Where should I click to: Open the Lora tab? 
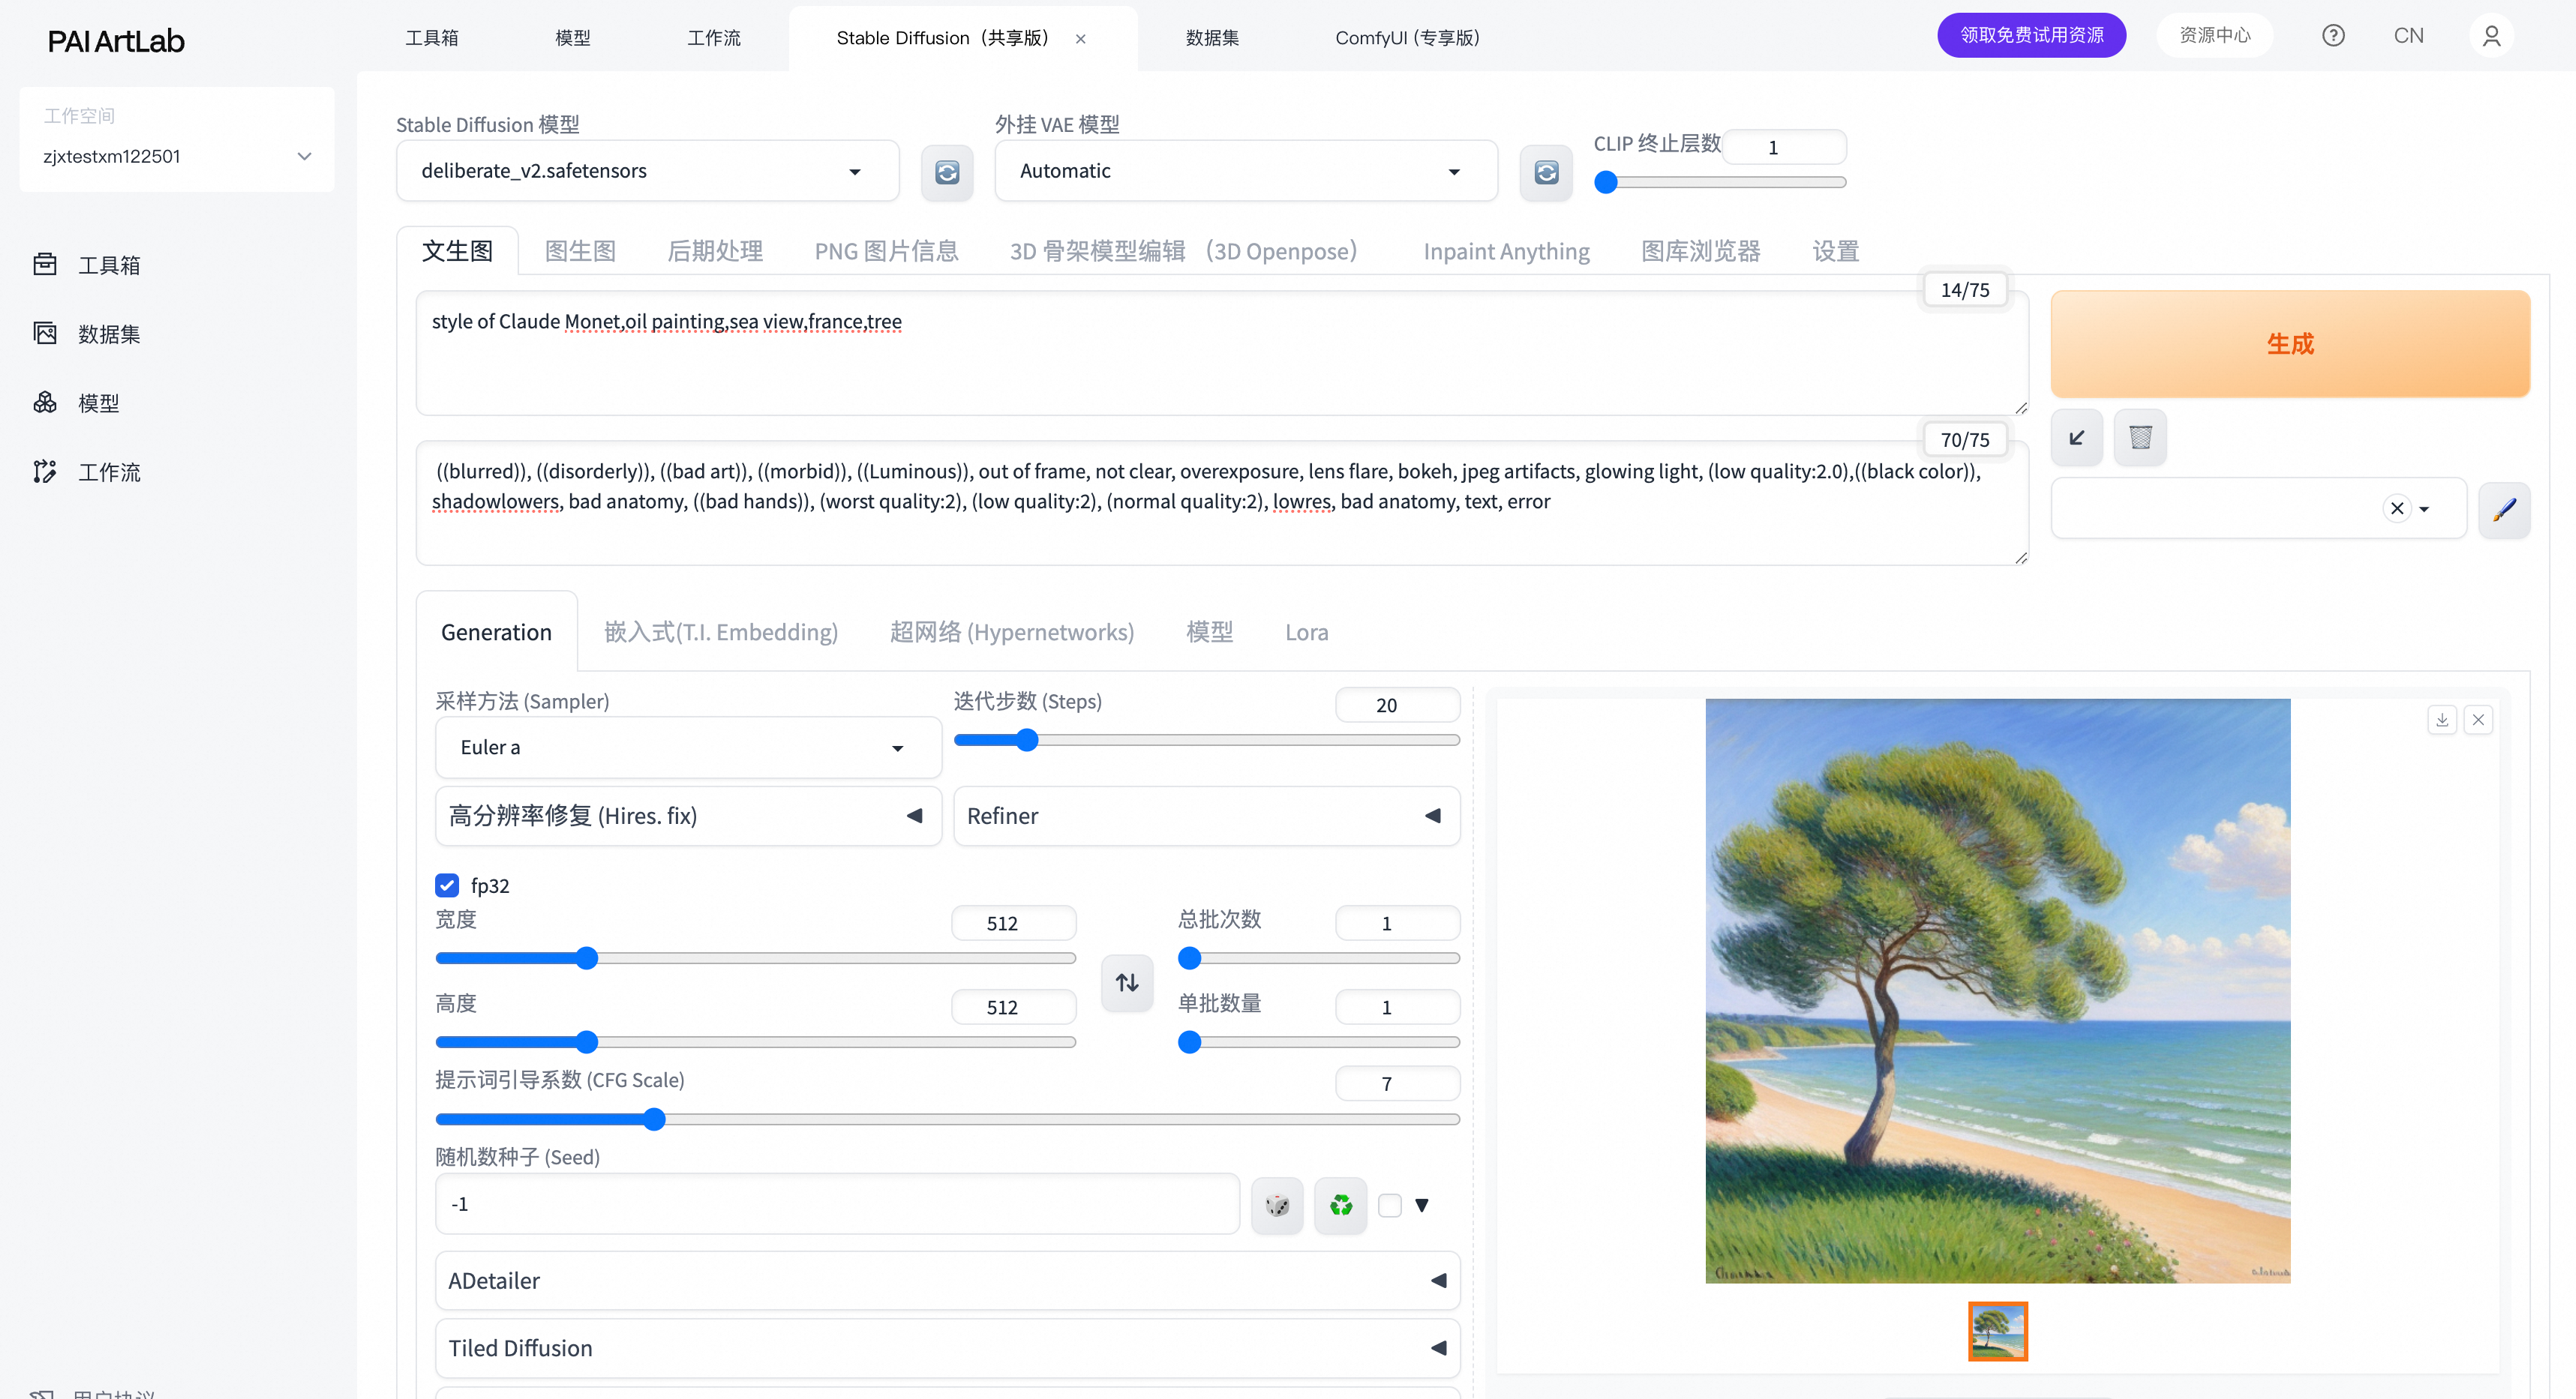click(1306, 631)
